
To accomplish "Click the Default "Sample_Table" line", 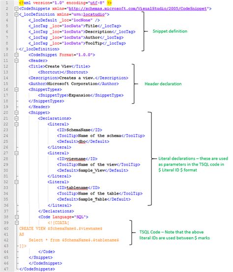I will click(94, 199).
